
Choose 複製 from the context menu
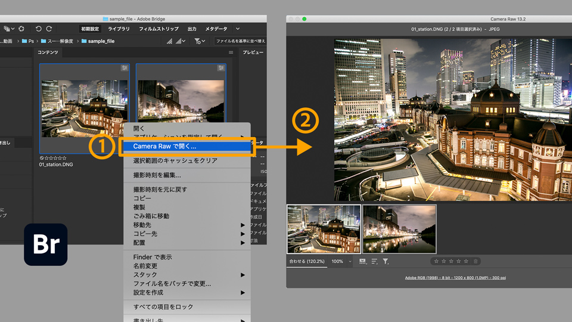[x=187, y=207]
